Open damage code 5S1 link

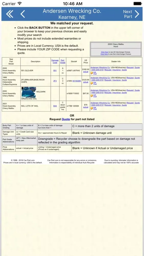(x=55, y=71)
